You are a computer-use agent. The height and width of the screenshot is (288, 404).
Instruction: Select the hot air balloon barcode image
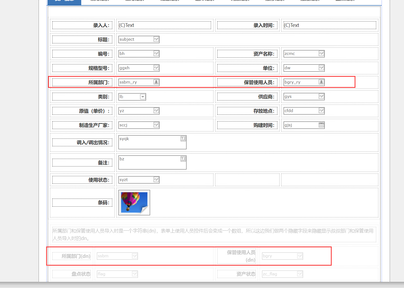point(134,203)
